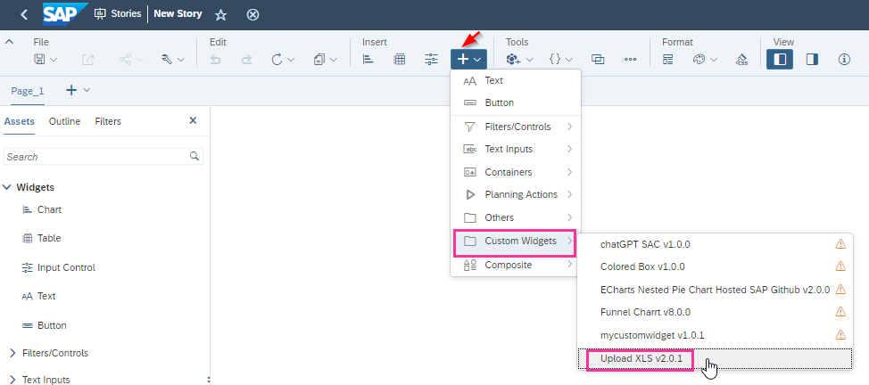Viewport: 869px width, 385px height.
Task: Select Upload XLS v2.0.1 widget
Action: point(715,359)
